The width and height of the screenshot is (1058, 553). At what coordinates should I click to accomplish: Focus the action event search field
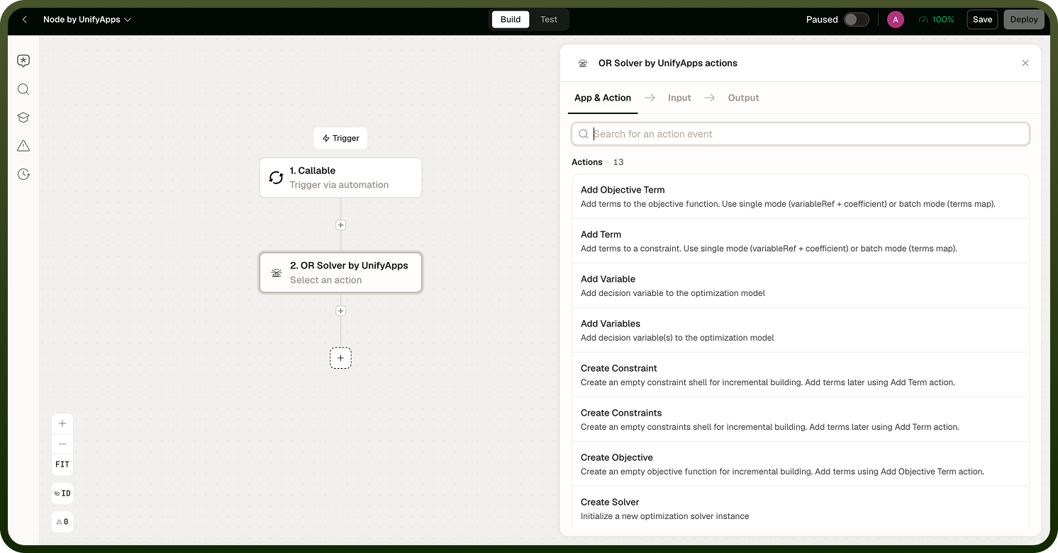pos(801,134)
